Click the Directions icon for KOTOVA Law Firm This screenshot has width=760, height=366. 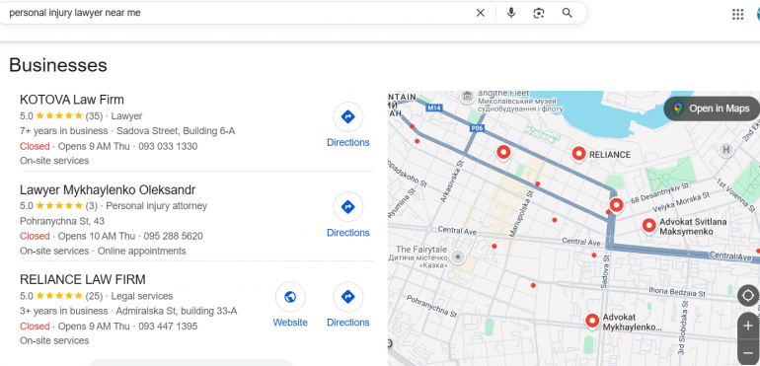click(348, 116)
